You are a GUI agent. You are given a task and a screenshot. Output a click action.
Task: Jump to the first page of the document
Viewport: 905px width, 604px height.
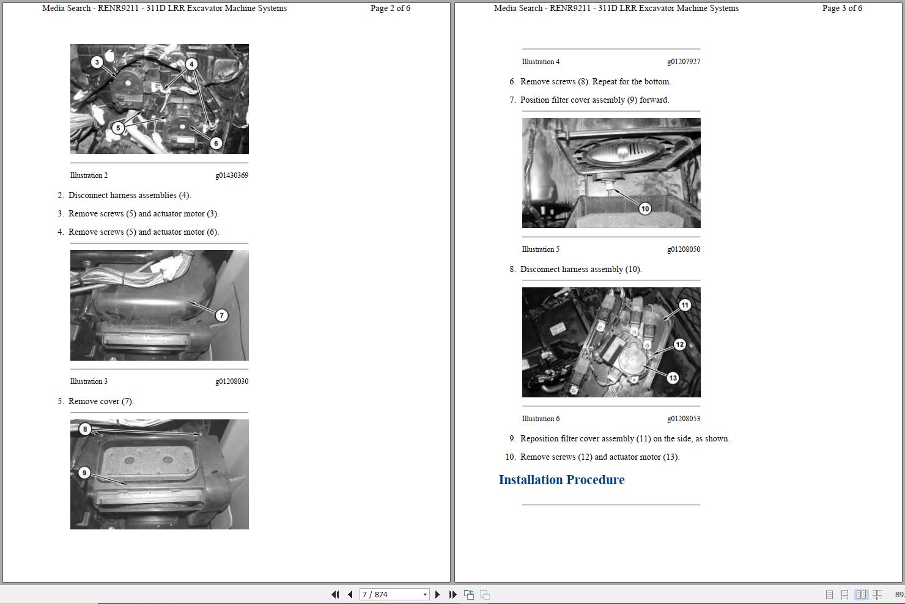(x=336, y=594)
